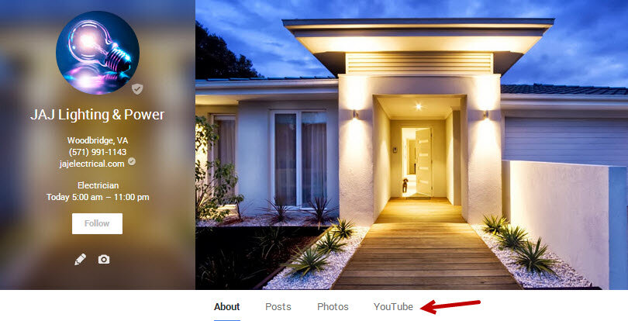Click the Woodbridge, VA location text
The width and height of the screenshot is (628, 321).
98,140
